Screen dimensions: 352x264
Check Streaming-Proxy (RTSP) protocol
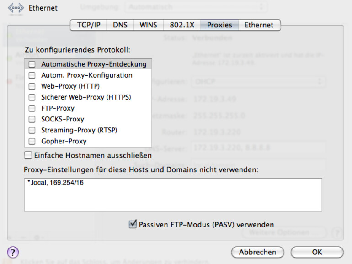32,130
